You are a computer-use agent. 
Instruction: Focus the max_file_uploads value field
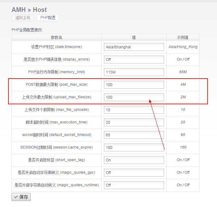(x=134, y=110)
